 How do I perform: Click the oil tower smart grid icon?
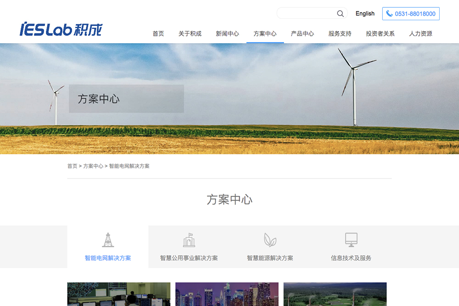click(x=108, y=240)
